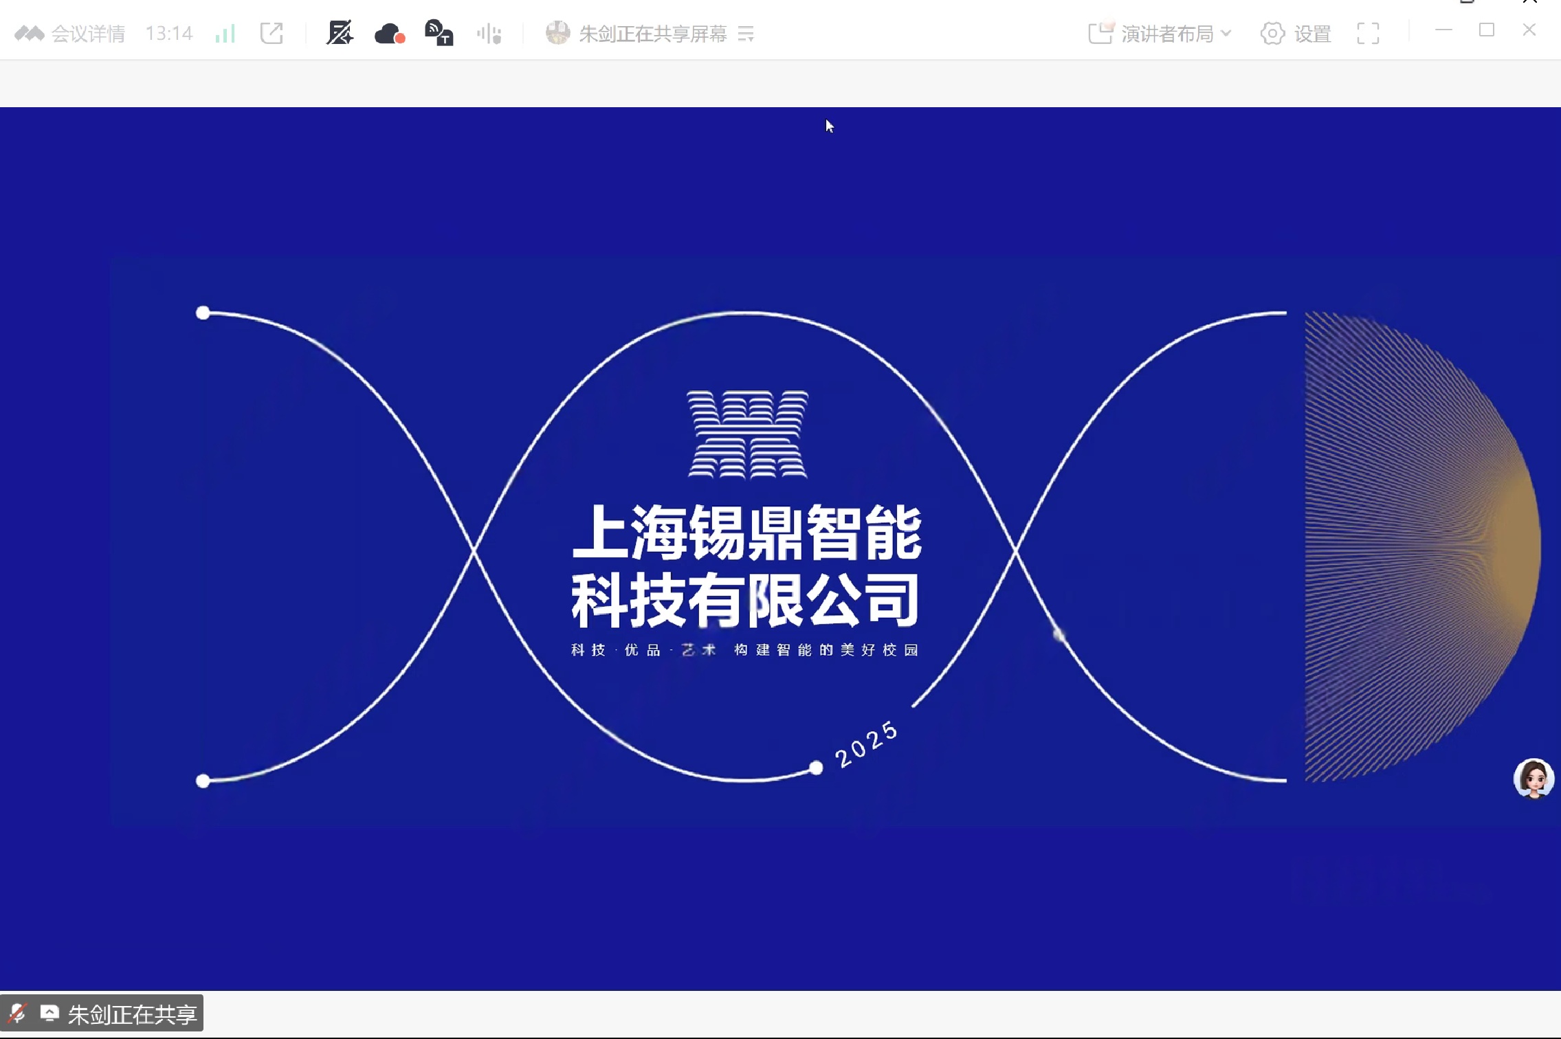The width and height of the screenshot is (1561, 1039).
Task: Open 会议详情 meeting details
Action: click(x=87, y=34)
